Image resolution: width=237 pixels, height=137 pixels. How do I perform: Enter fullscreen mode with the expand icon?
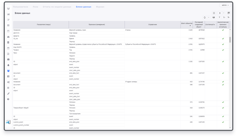pyautogui.click(x=214, y=13)
